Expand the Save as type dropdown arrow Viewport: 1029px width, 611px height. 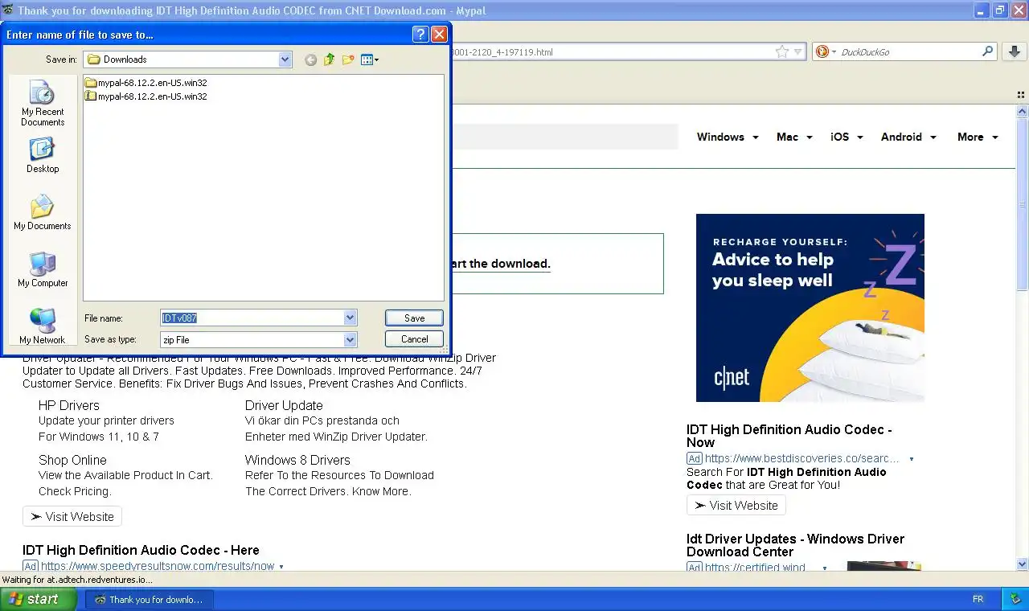[x=350, y=339]
